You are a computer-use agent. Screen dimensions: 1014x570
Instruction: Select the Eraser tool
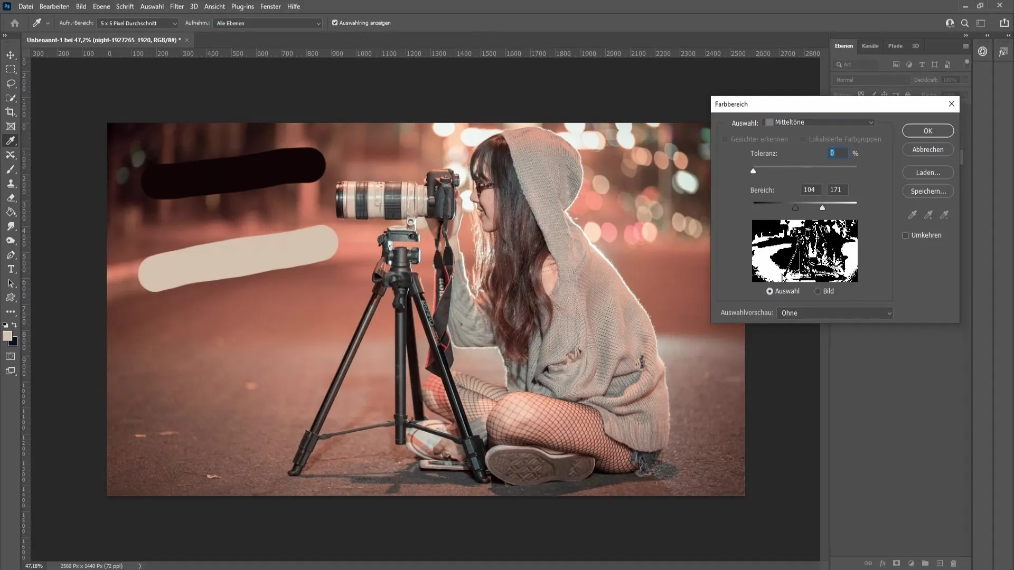tap(11, 198)
